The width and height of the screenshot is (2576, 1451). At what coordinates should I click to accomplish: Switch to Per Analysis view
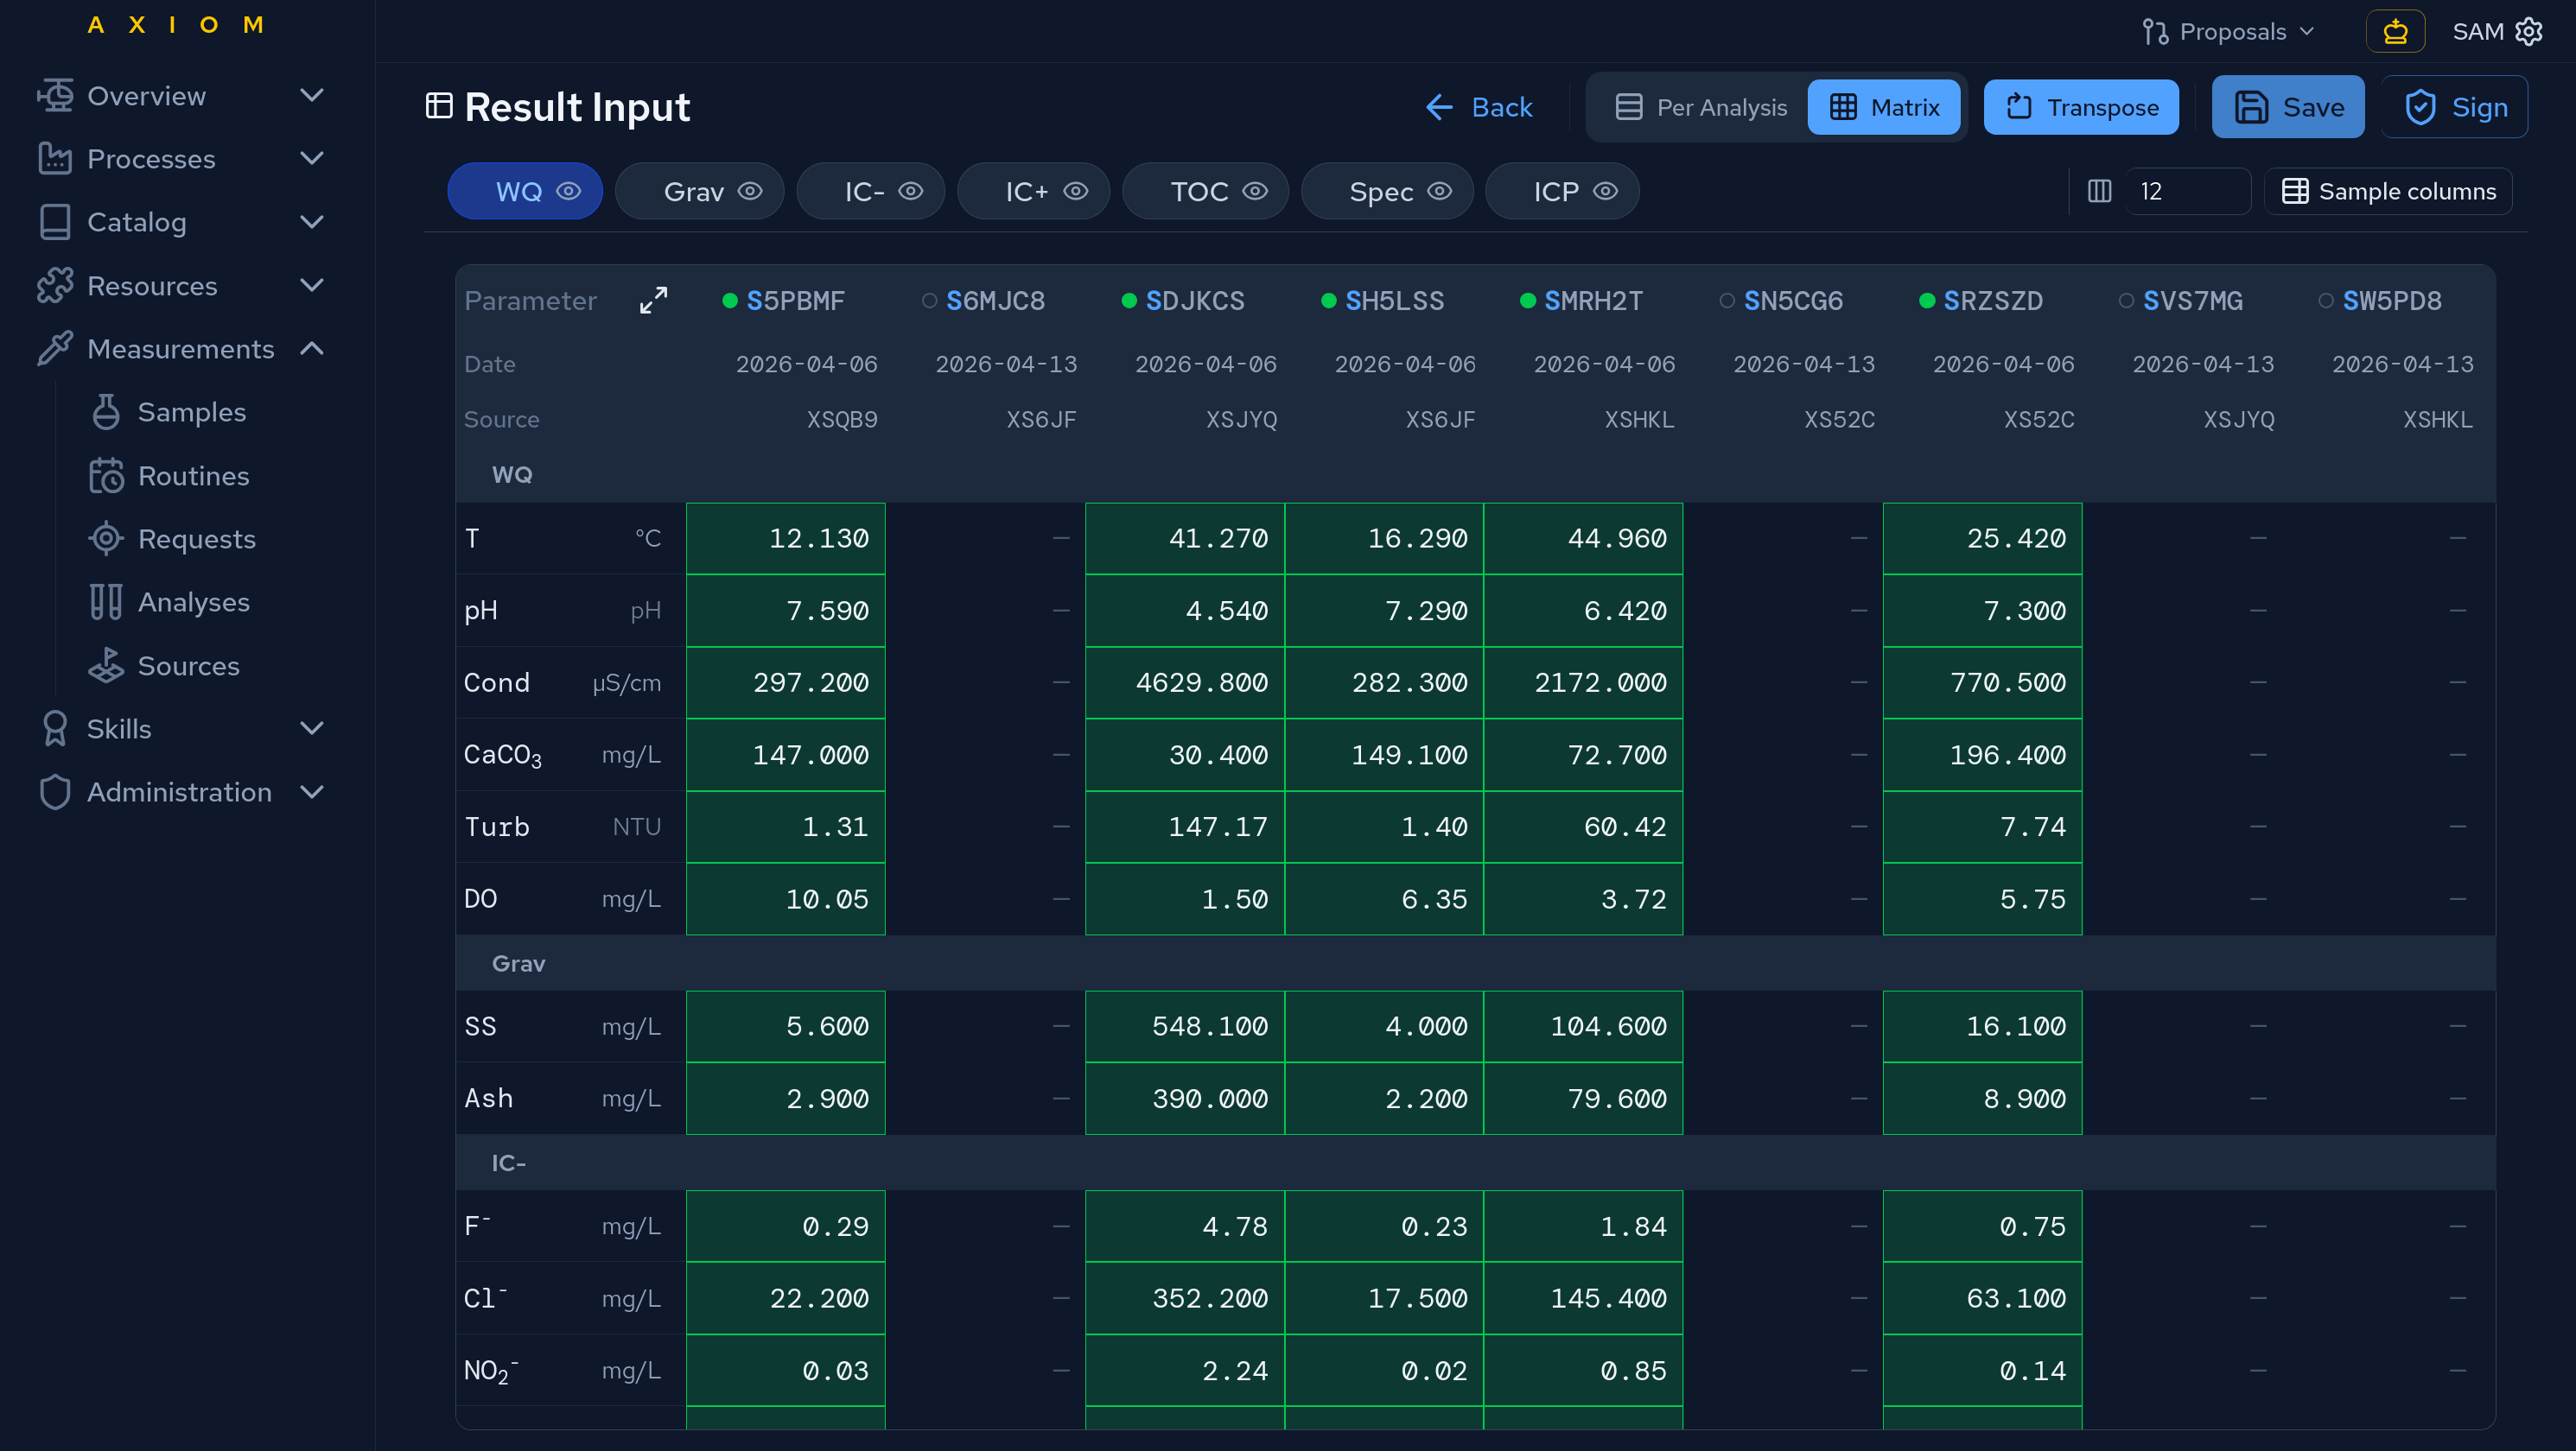click(1701, 107)
